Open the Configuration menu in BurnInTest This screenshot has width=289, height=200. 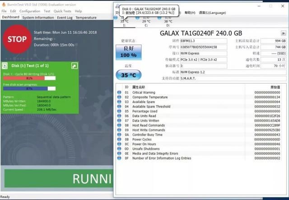coord(30,11)
